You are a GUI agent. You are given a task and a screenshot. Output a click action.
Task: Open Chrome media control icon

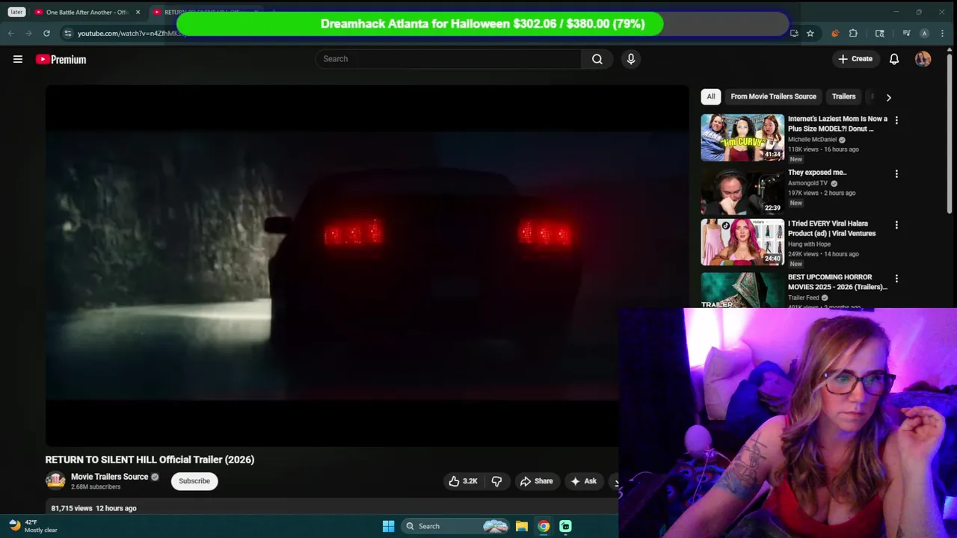tap(906, 33)
